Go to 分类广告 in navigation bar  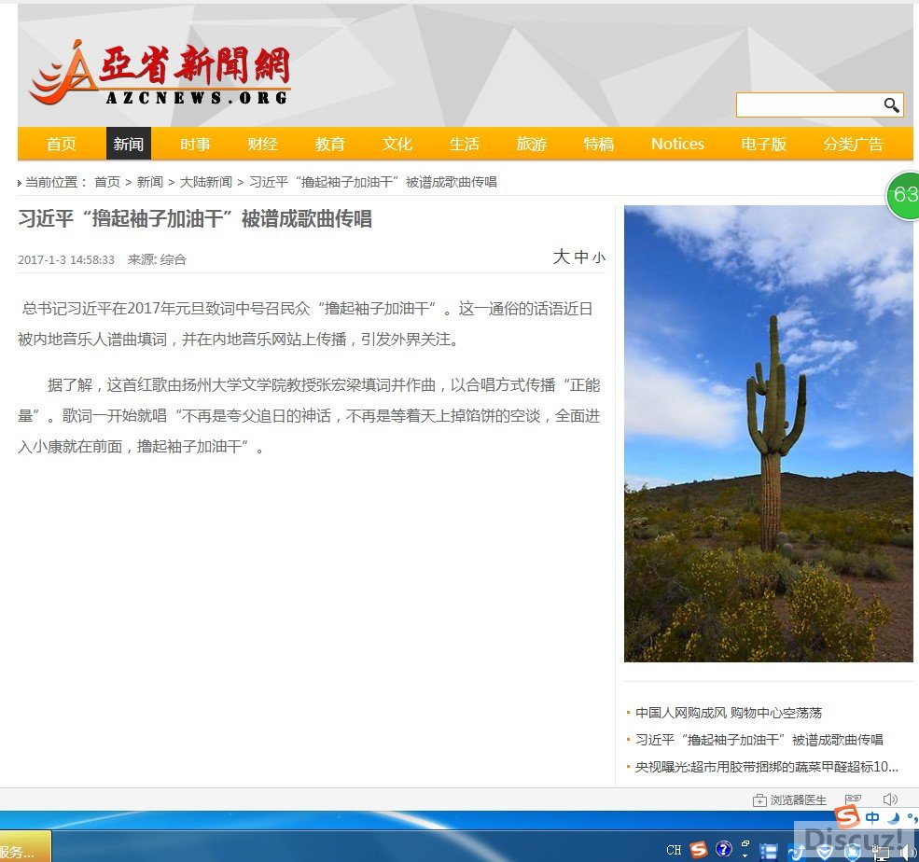point(853,144)
